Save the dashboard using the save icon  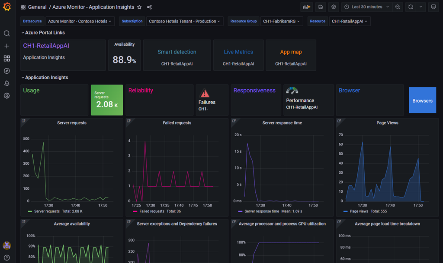[320, 6]
